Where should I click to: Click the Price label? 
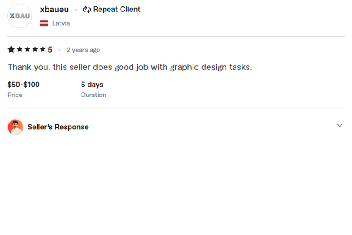[15, 95]
